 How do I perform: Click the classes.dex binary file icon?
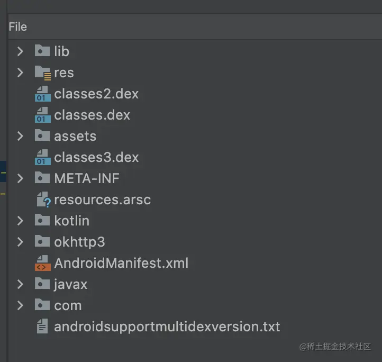pyautogui.click(x=43, y=115)
